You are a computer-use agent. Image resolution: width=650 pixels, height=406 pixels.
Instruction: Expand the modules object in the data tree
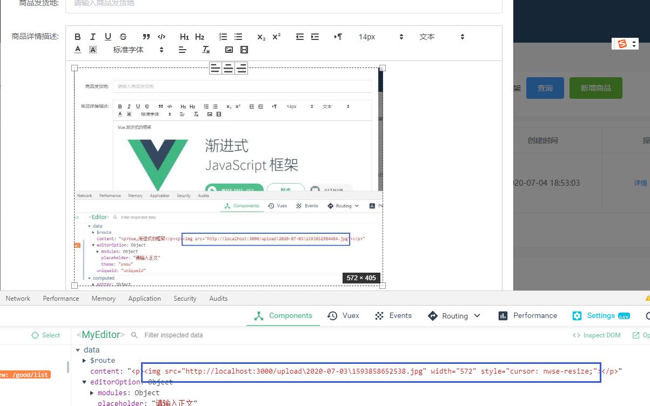click(125, 393)
